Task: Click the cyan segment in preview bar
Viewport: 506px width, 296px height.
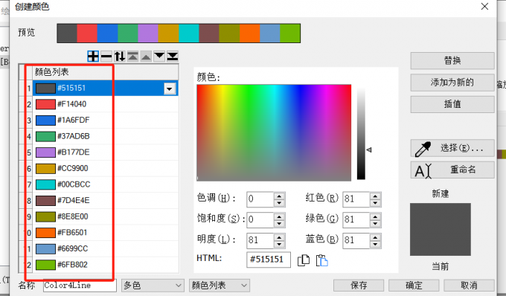Action: [189, 33]
